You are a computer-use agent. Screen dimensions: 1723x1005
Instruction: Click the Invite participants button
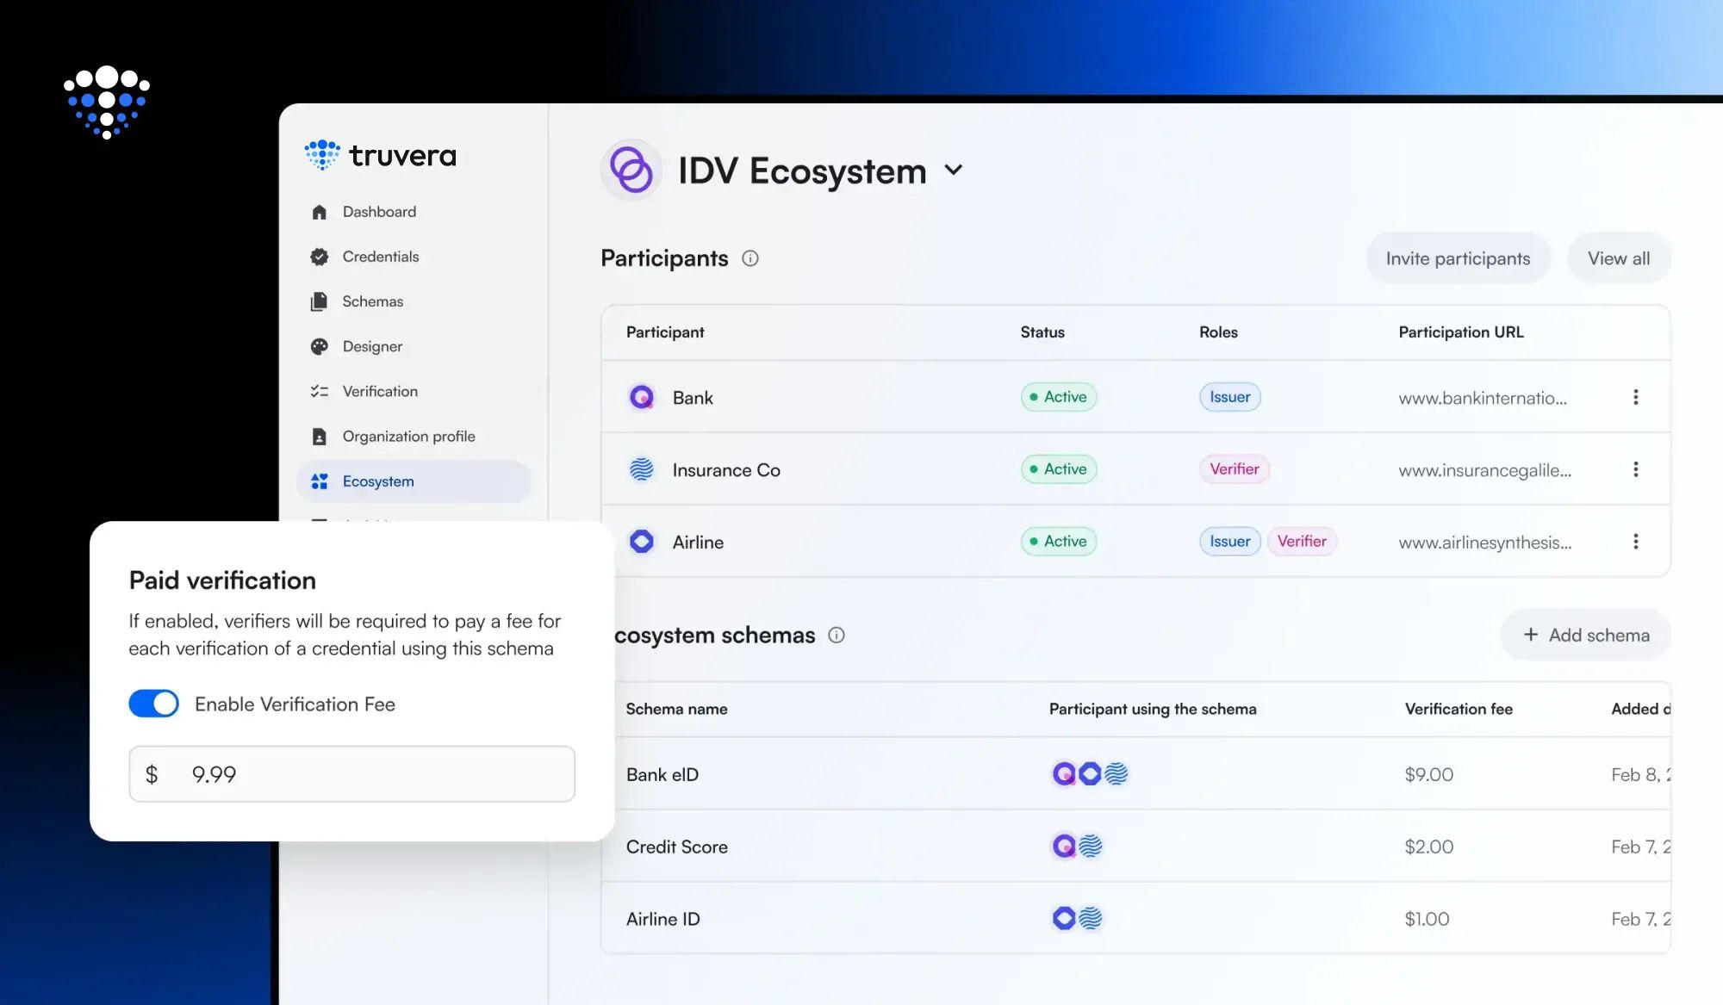pyautogui.click(x=1458, y=257)
